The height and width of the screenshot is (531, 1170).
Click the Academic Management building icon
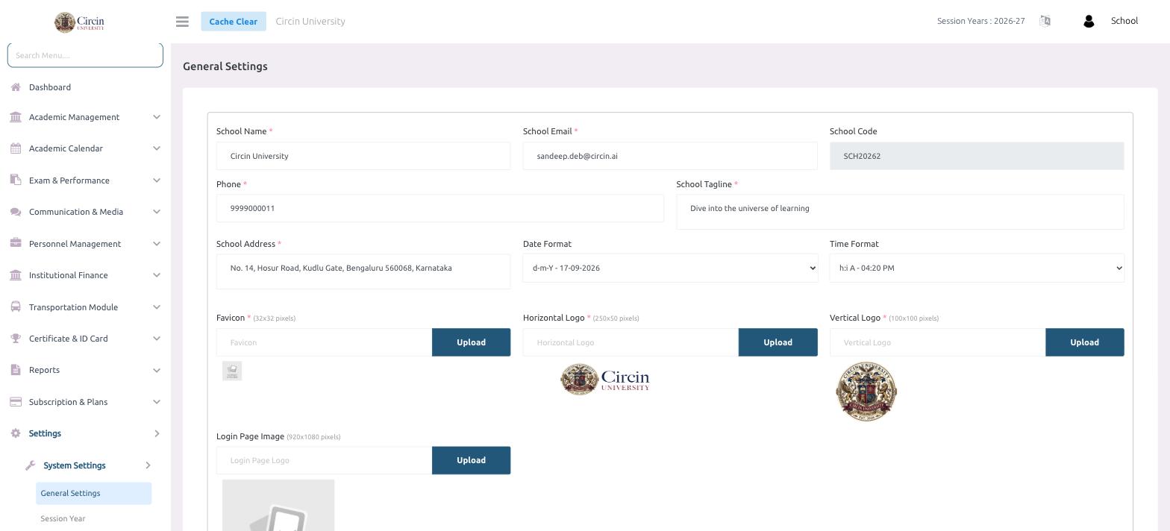tap(16, 117)
